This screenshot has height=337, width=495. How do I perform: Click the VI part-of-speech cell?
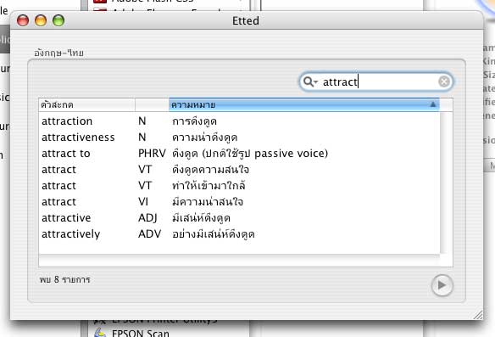coord(143,202)
